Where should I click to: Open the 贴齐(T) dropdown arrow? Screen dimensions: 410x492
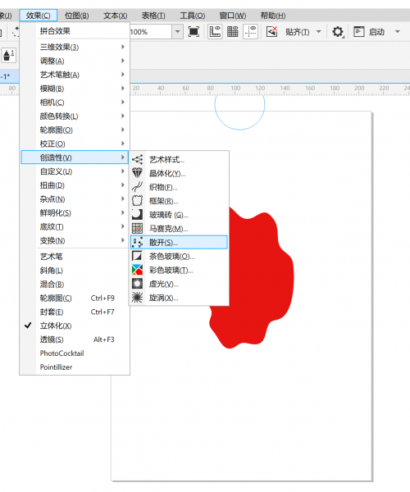click(x=319, y=32)
